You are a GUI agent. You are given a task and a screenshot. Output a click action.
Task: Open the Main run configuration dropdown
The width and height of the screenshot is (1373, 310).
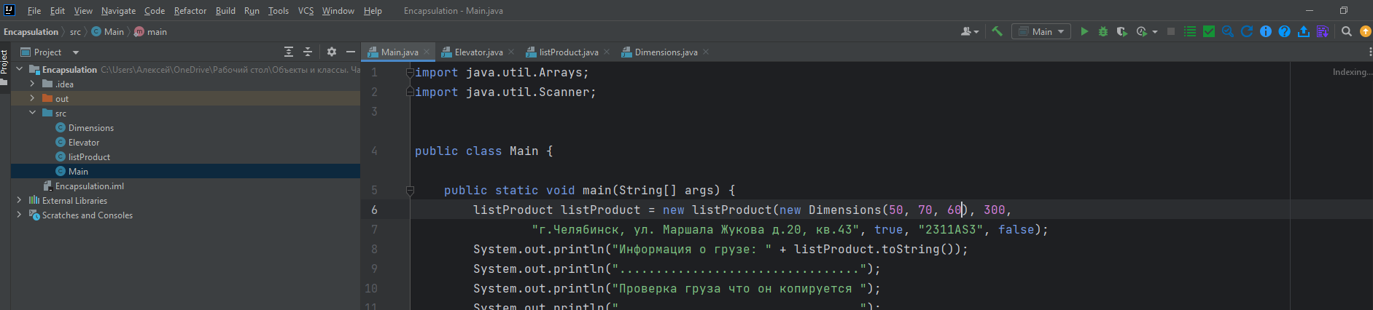[1041, 31]
